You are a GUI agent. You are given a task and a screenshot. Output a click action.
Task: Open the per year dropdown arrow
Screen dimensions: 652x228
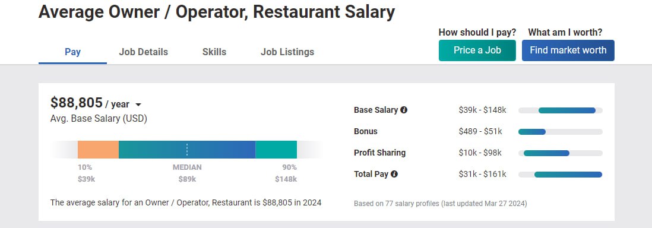[x=138, y=105]
